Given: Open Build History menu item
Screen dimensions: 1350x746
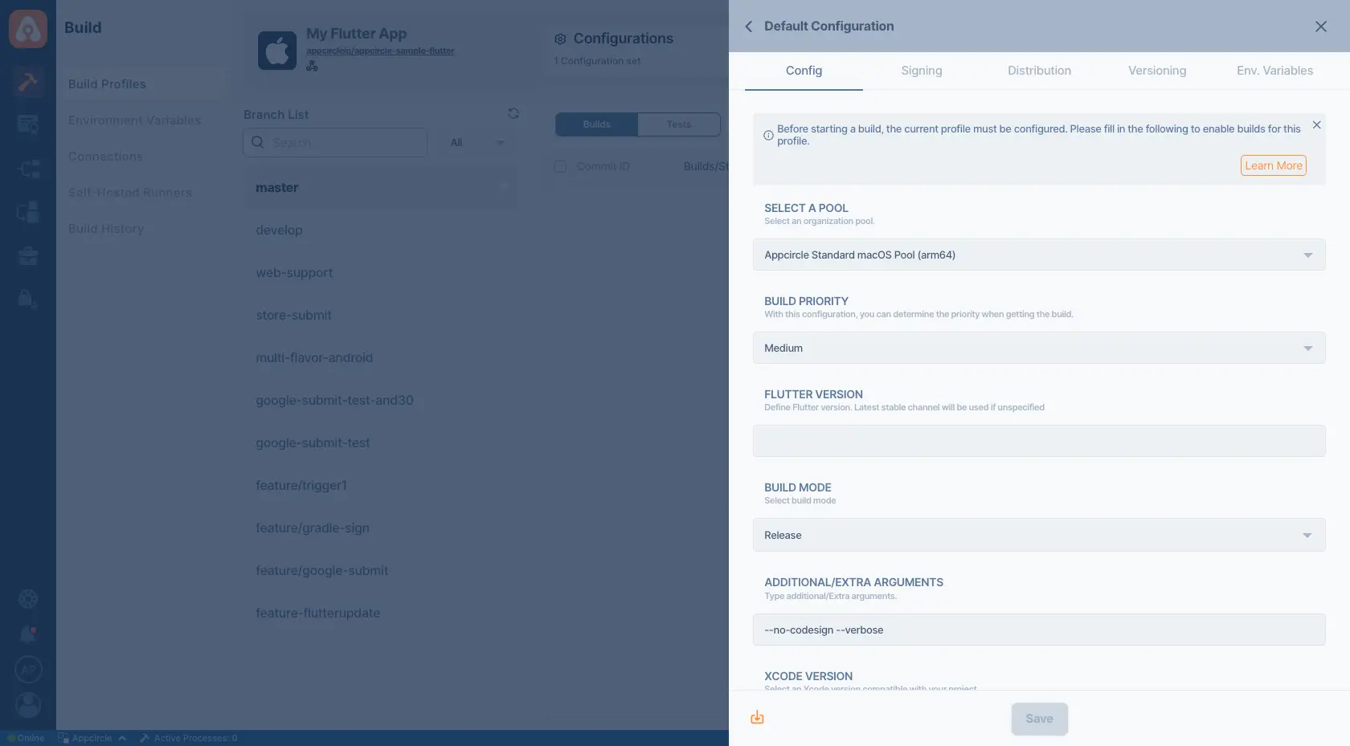Looking at the screenshot, I should pyautogui.click(x=106, y=229).
